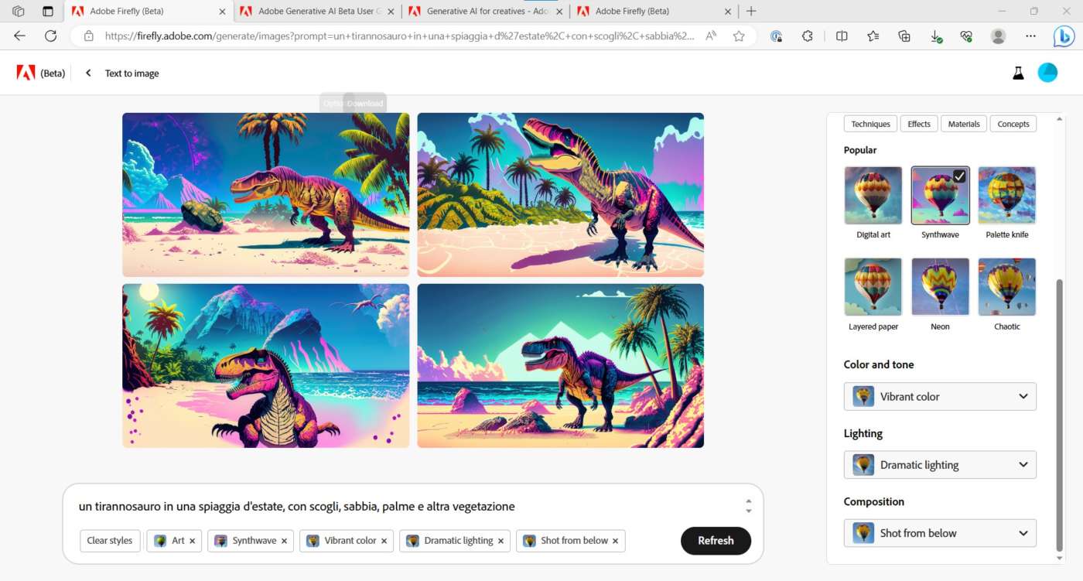
Task: Click the Refresh button to regenerate images
Action: point(716,541)
